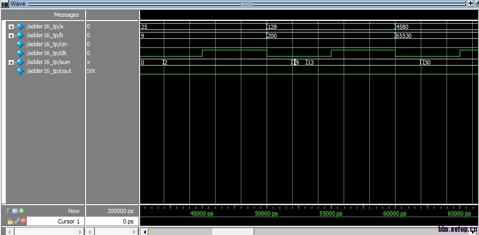Select the /adder16_tp/clk signal name
The height and width of the screenshot is (235, 479).
pos(47,53)
